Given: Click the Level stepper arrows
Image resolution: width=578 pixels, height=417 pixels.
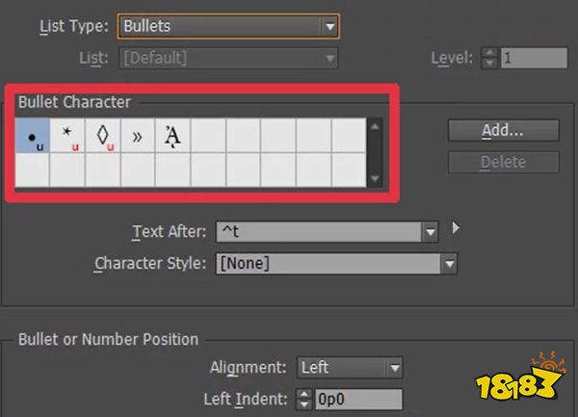Looking at the screenshot, I should pos(488,58).
